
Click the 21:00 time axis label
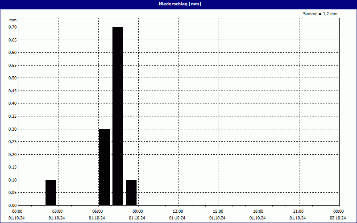click(298, 211)
